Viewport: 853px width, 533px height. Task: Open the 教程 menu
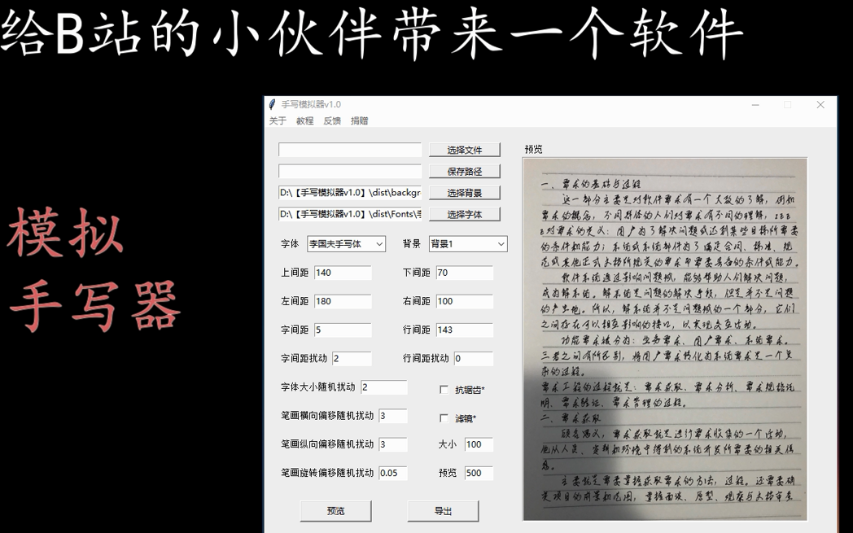pyautogui.click(x=304, y=120)
